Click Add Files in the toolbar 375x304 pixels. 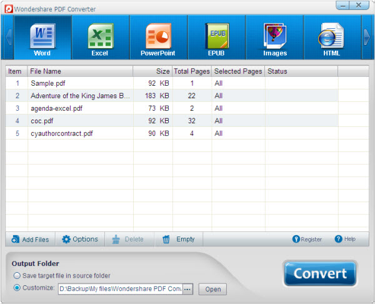[x=31, y=239]
